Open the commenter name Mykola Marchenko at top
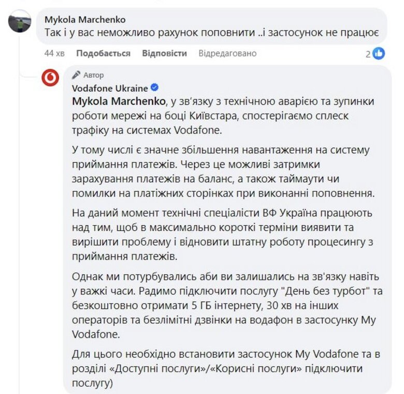 85,20
